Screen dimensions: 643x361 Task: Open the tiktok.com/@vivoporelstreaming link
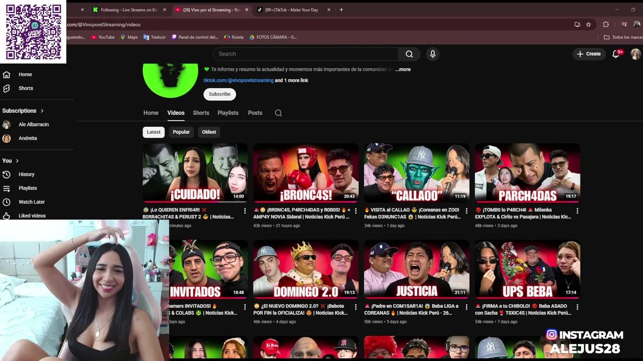click(x=238, y=80)
